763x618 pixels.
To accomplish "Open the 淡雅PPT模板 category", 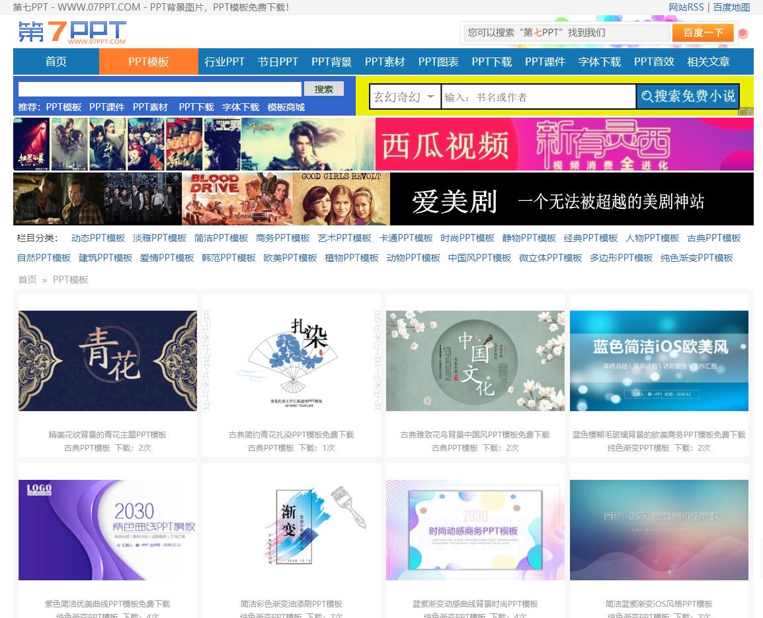I will click(159, 238).
